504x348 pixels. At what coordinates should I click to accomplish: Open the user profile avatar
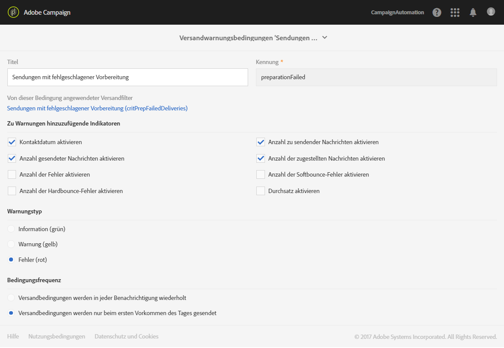pyautogui.click(x=491, y=12)
